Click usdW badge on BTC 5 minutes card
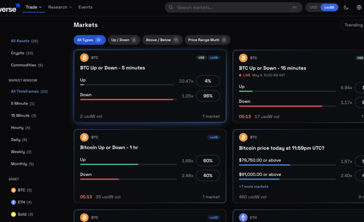Screen dimensions: 364x222 (214, 58)
